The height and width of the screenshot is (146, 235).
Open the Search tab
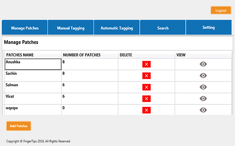tap(163, 28)
